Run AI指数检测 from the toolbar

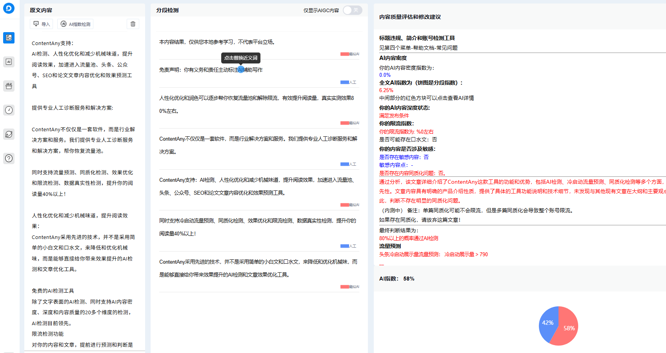[75, 24]
